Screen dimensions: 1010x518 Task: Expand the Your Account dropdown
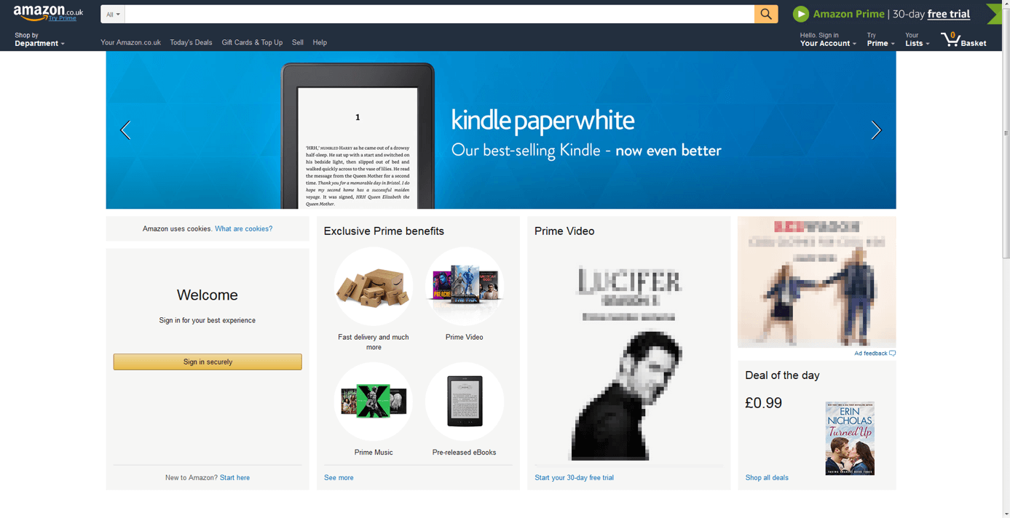point(828,39)
